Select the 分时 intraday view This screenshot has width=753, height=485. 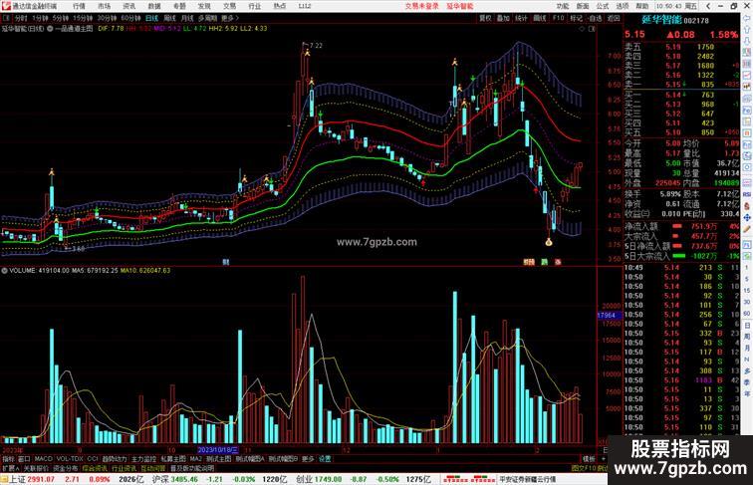(x=21, y=18)
